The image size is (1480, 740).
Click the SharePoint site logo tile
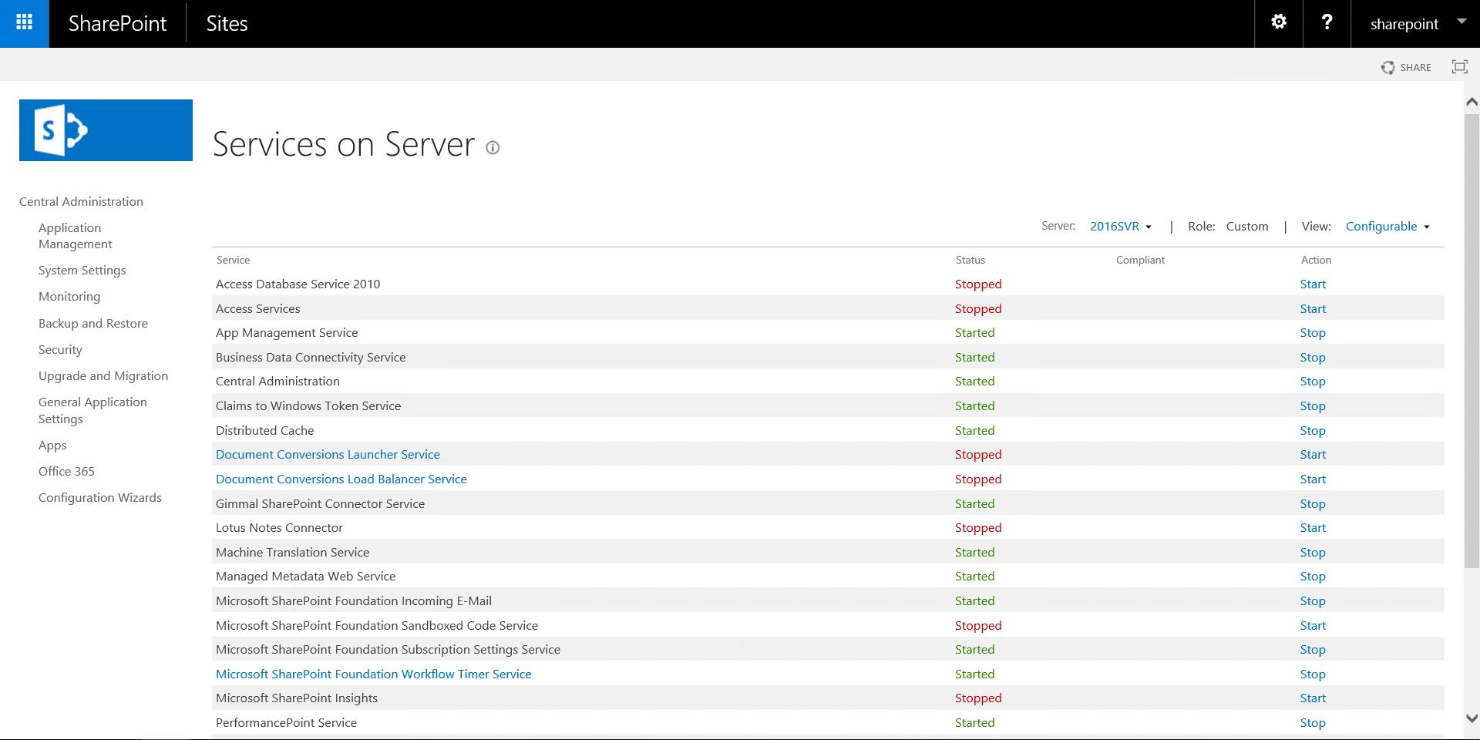[106, 129]
